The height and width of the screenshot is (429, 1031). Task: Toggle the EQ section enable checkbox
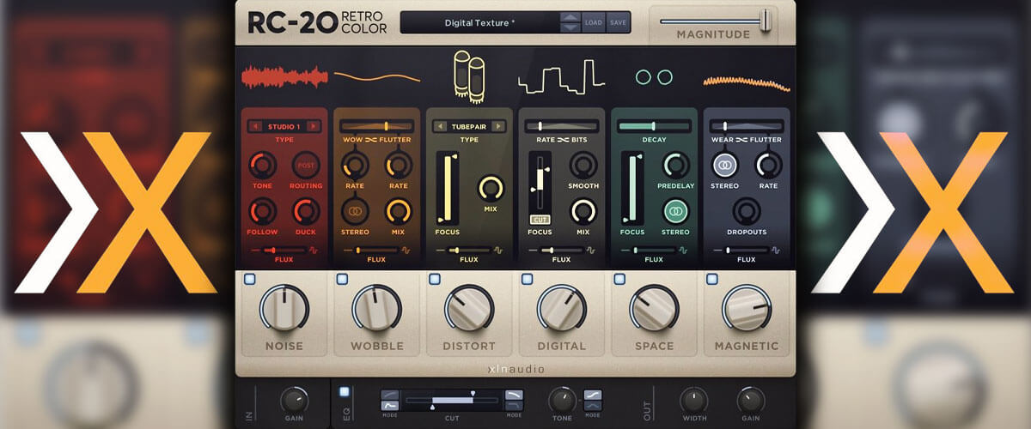click(x=345, y=392)
